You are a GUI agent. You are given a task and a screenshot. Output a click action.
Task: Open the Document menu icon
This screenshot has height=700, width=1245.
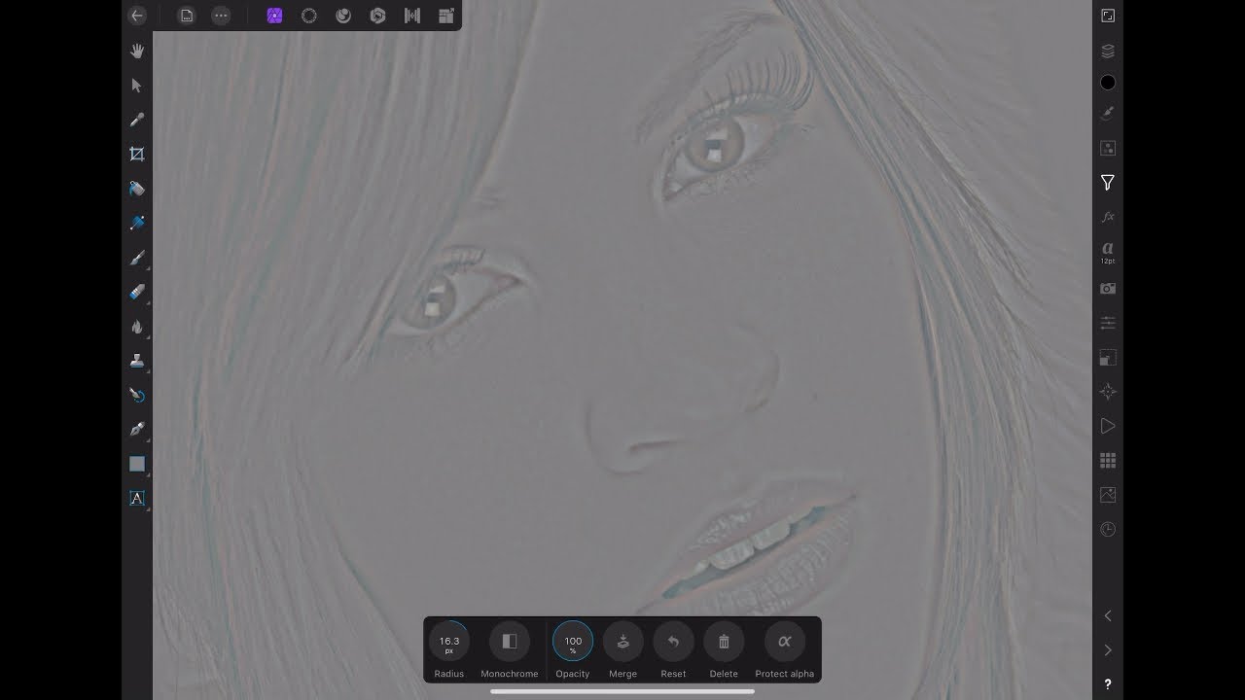click(x=187, y=16)
